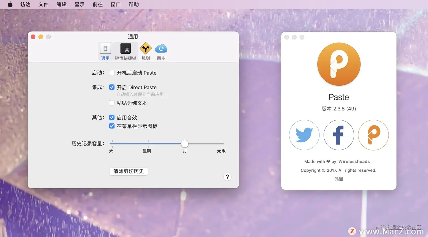Enable 开机后启动 Paste checkbox
428x237 pixels.
112,73
